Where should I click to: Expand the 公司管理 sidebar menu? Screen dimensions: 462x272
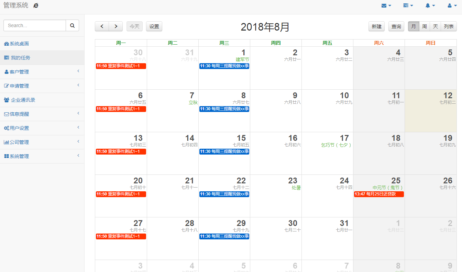(x=42, y=142)
